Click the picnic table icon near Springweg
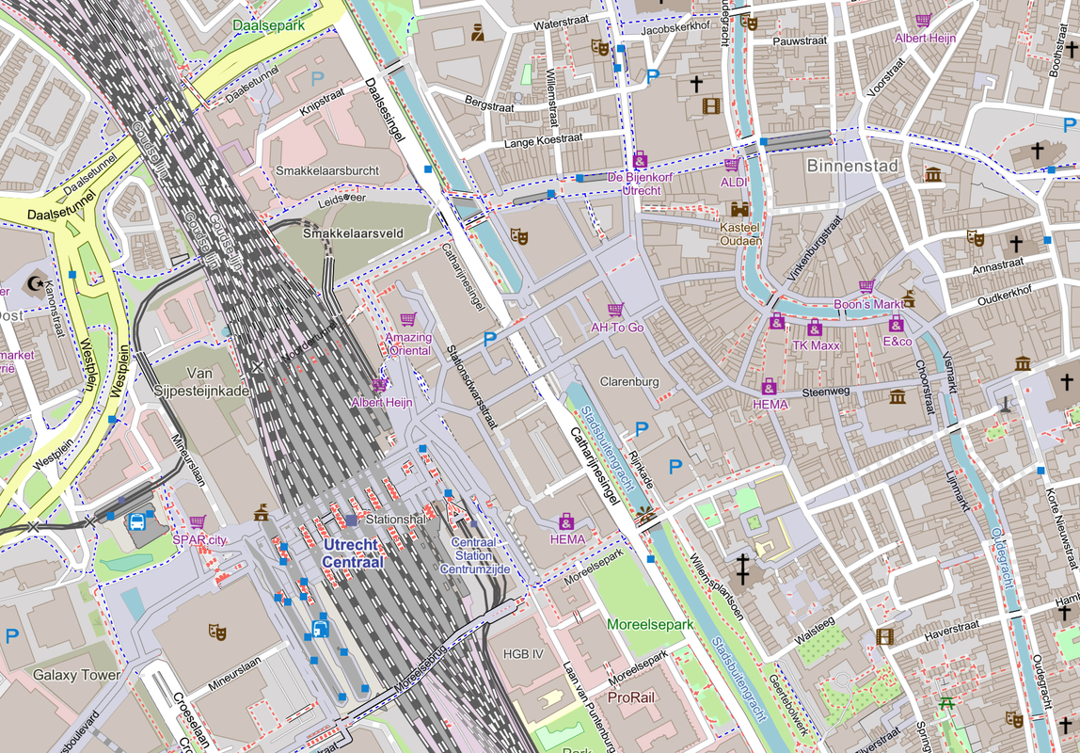Viewport: 1080px width, 753px height. [x=946, y=703]
